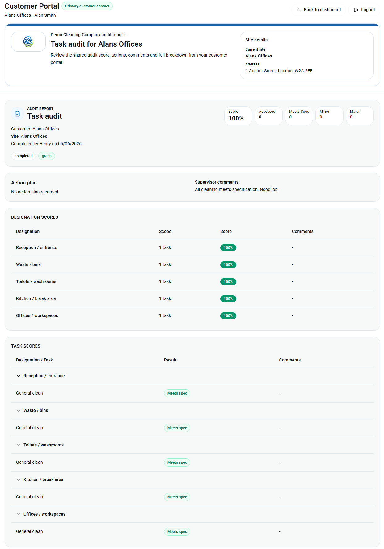This screenshot has width=384, height=549.
Task: Click Waste / bins in designation scores
Action: pos(28,264)
